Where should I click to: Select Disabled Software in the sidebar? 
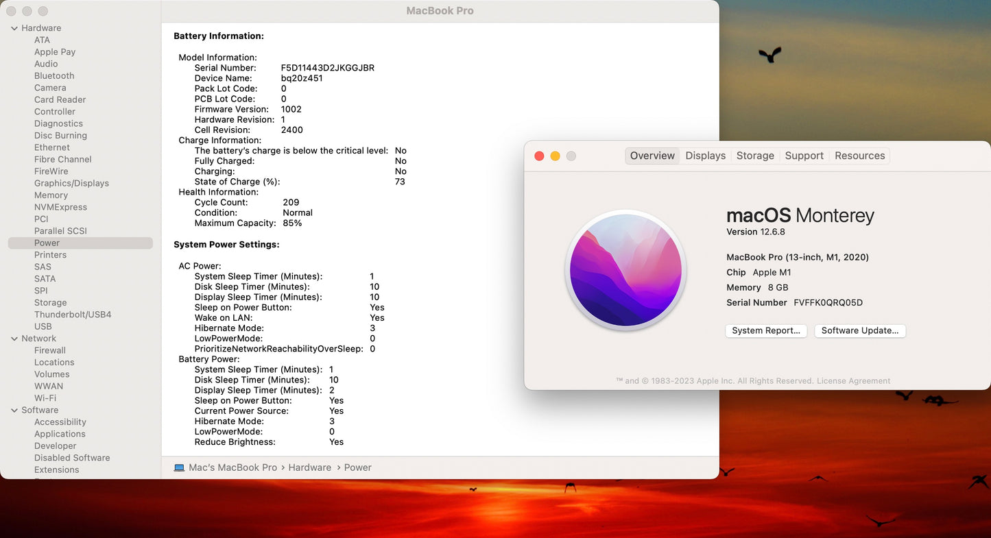(x=72, y=458)
